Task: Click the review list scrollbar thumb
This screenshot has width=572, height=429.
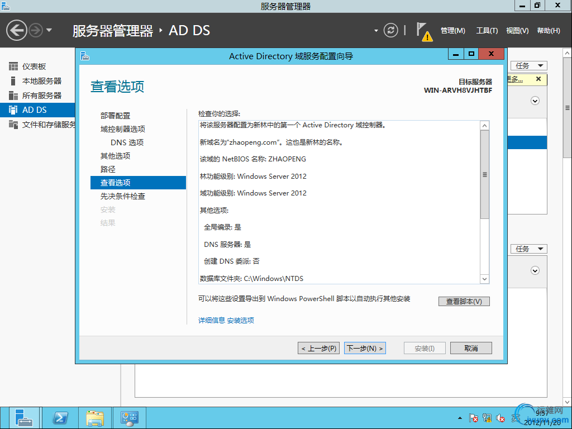Action: click(484, 175)
